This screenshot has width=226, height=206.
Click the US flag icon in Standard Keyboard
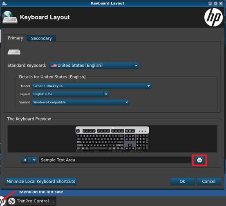coord(54,66)
